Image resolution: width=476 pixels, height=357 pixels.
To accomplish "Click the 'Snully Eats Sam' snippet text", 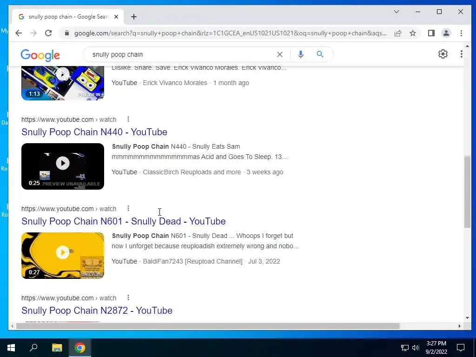I will pyautogui.click(x=216, y=146).
